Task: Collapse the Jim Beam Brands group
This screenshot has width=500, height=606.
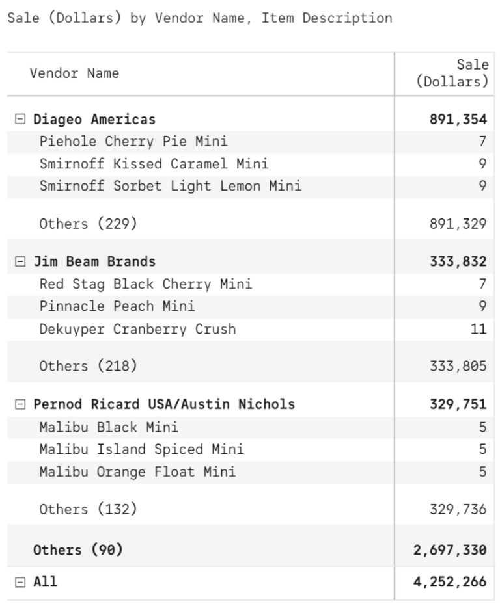Action: [20, 262]
